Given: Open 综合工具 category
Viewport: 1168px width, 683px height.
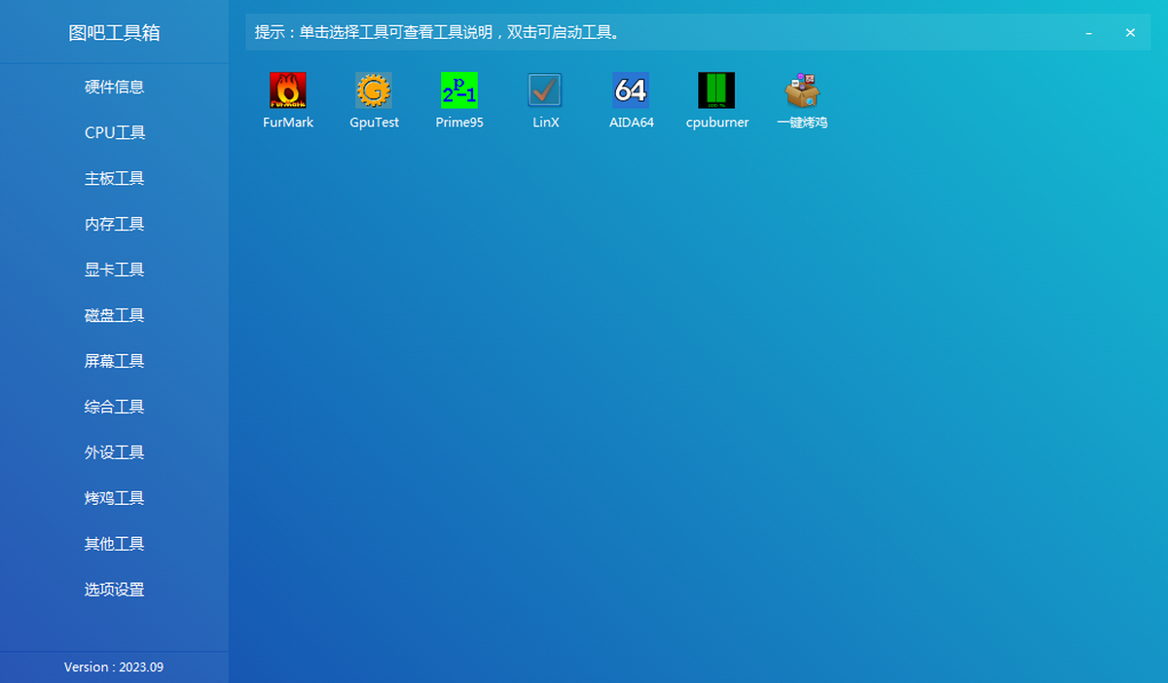Looking at the screenshot, I should click(x=114, y=407).
